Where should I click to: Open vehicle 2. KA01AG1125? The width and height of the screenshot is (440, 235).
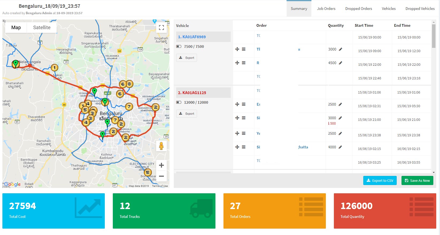click(x=192, y=93)
